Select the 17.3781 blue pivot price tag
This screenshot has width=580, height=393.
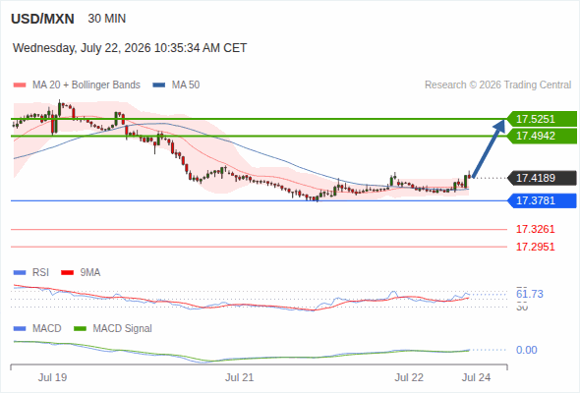(x=542, y=200)
